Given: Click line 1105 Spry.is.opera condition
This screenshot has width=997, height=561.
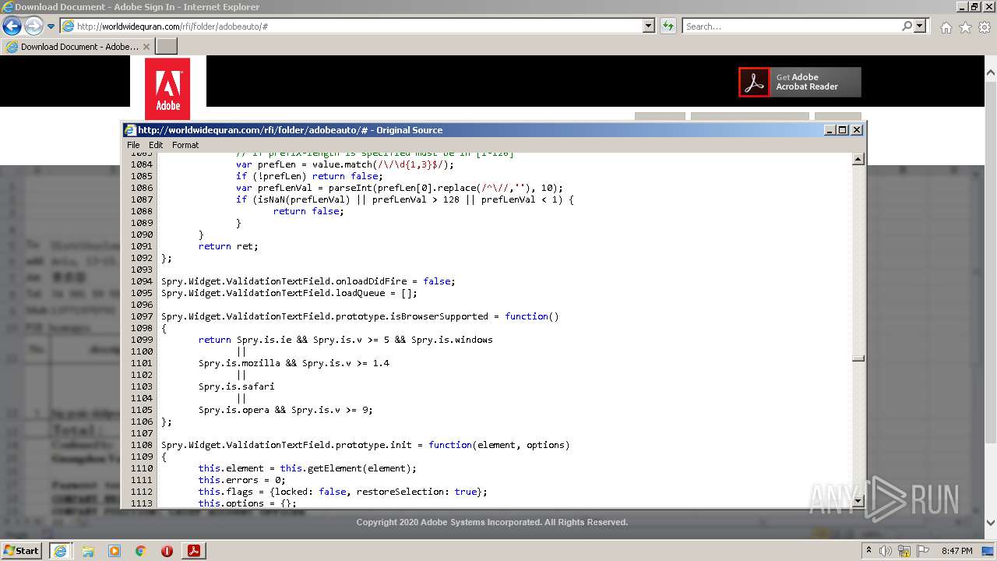Looking at the screenshot, I should point(286,410).
